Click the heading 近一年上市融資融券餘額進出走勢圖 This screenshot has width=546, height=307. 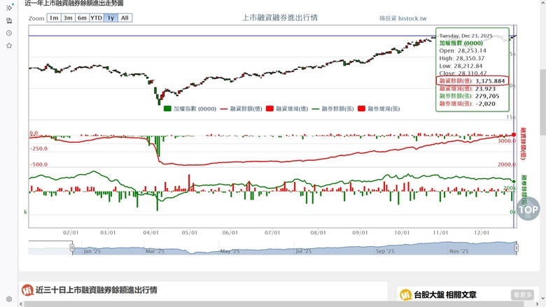(x=74, y=3)
